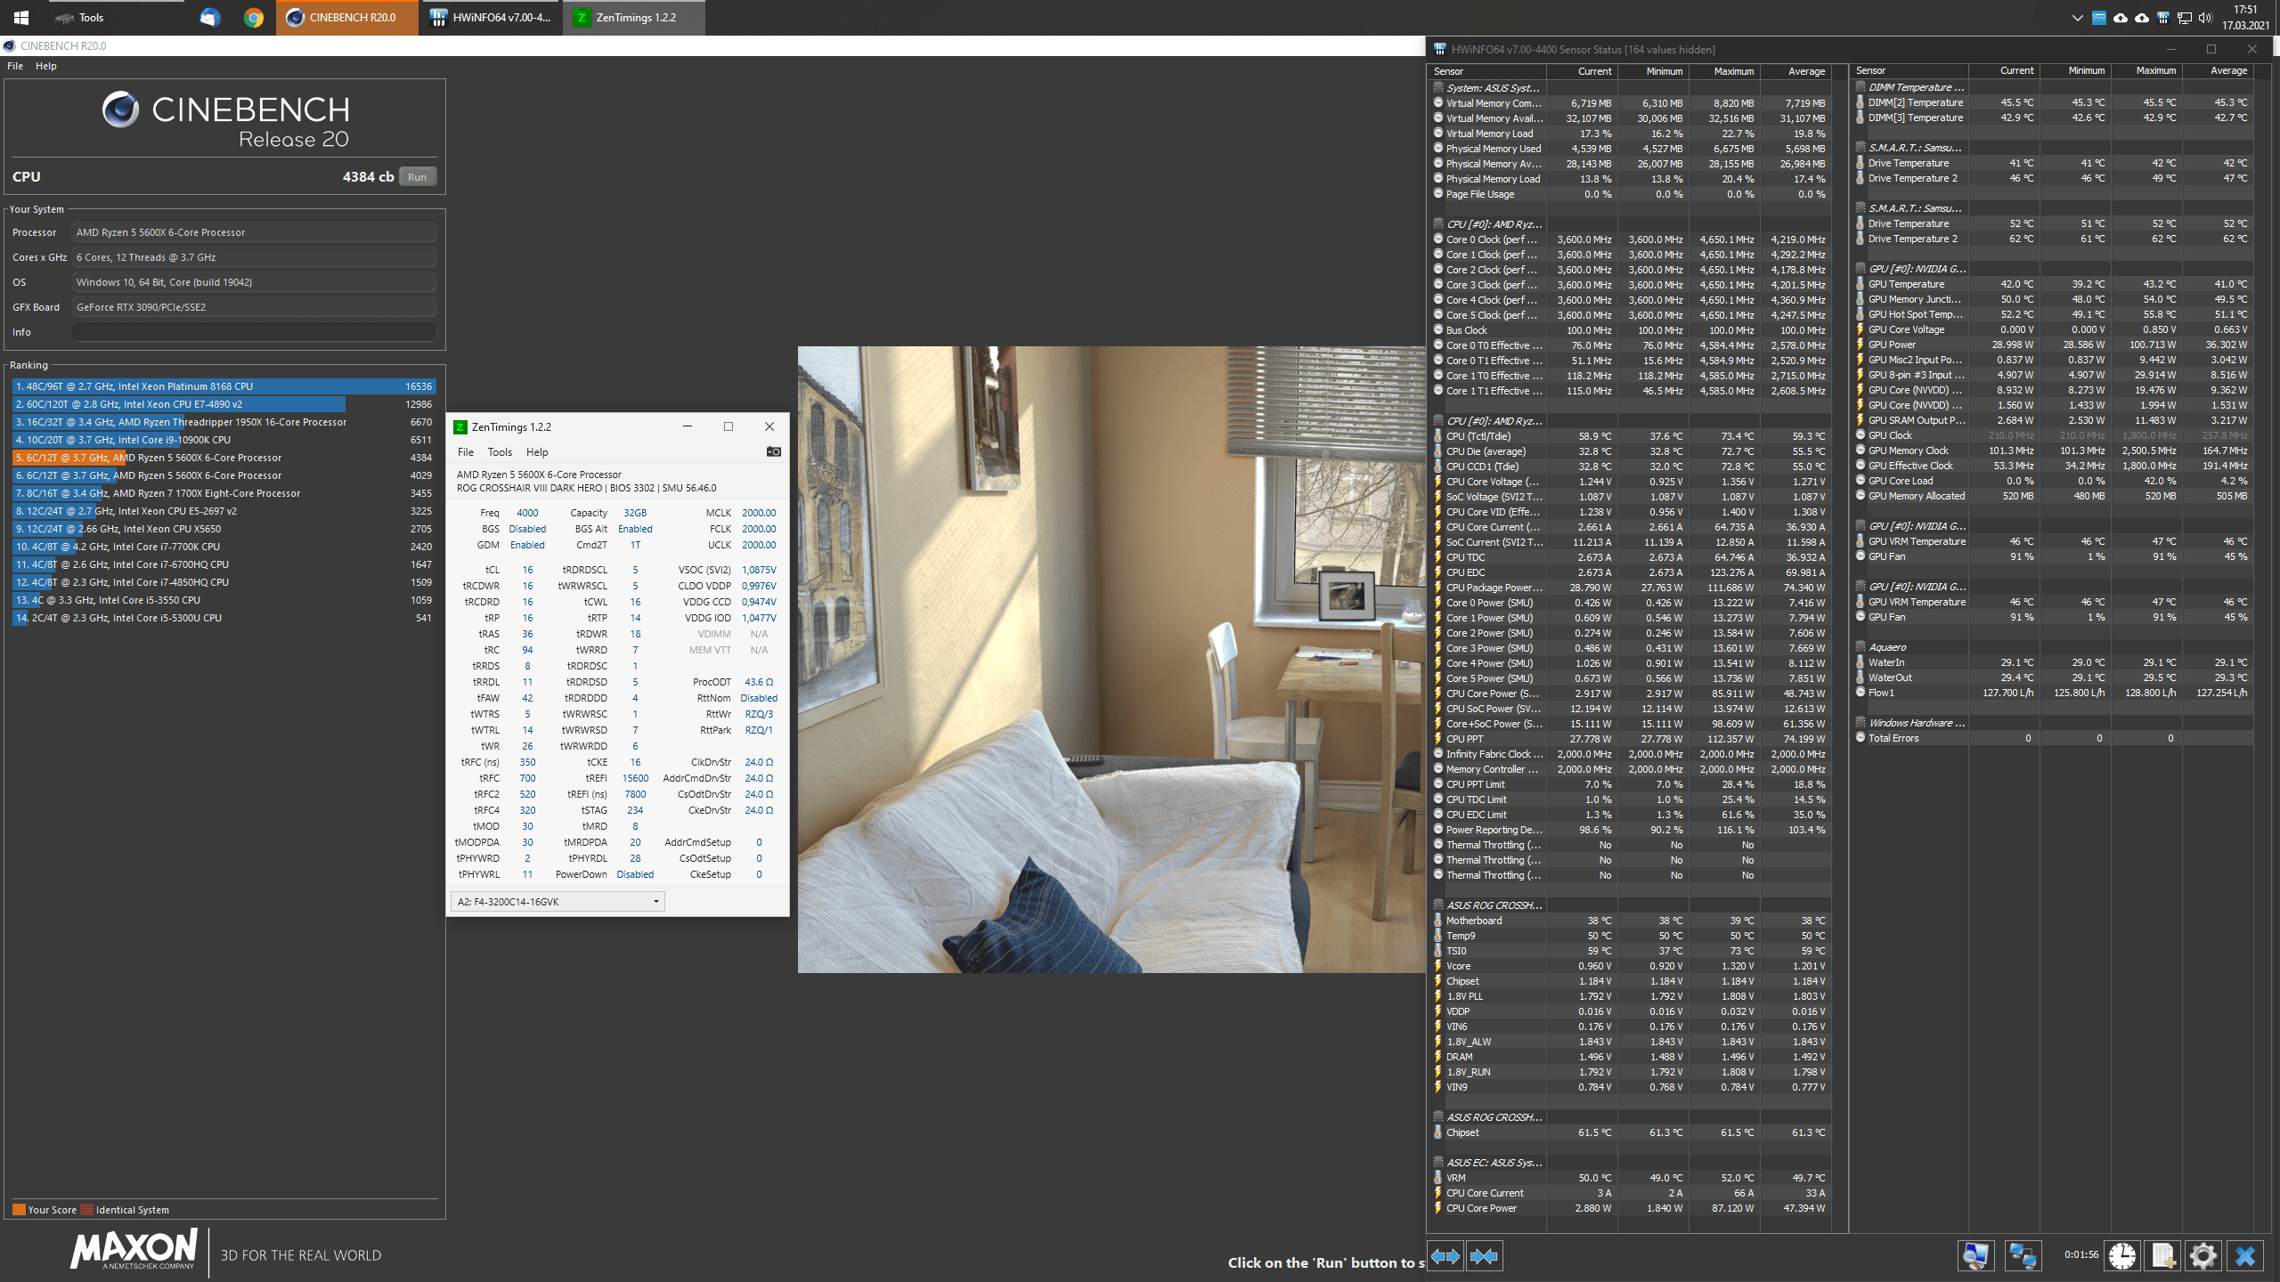Click HWiNFO expand columns double-arrow icon
Viewport: 2280px width, 1282px height.
(x=1445, y=1256)
